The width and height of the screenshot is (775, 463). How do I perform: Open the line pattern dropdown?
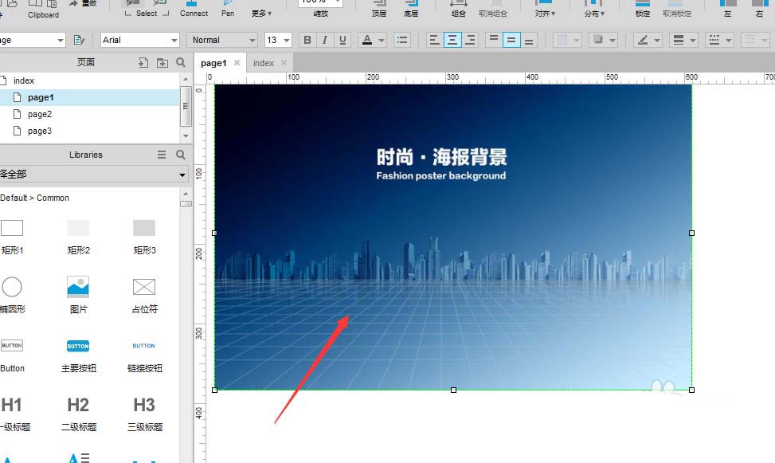pyautogui.click(x=720, y=40)
